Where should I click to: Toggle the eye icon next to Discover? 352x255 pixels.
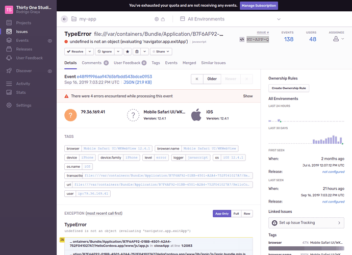(x=50, y=71)
